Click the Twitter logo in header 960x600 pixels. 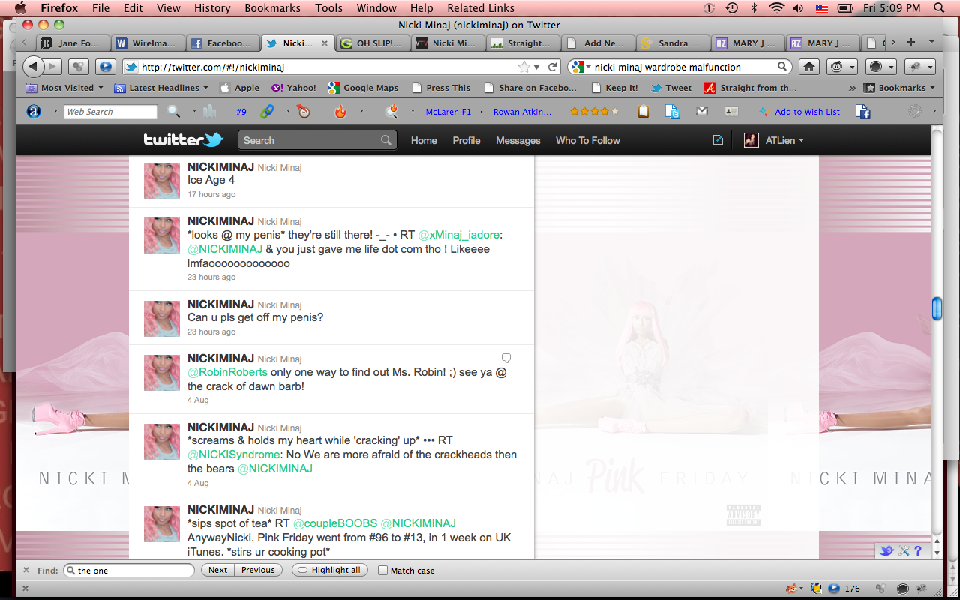tap(183, 140)
